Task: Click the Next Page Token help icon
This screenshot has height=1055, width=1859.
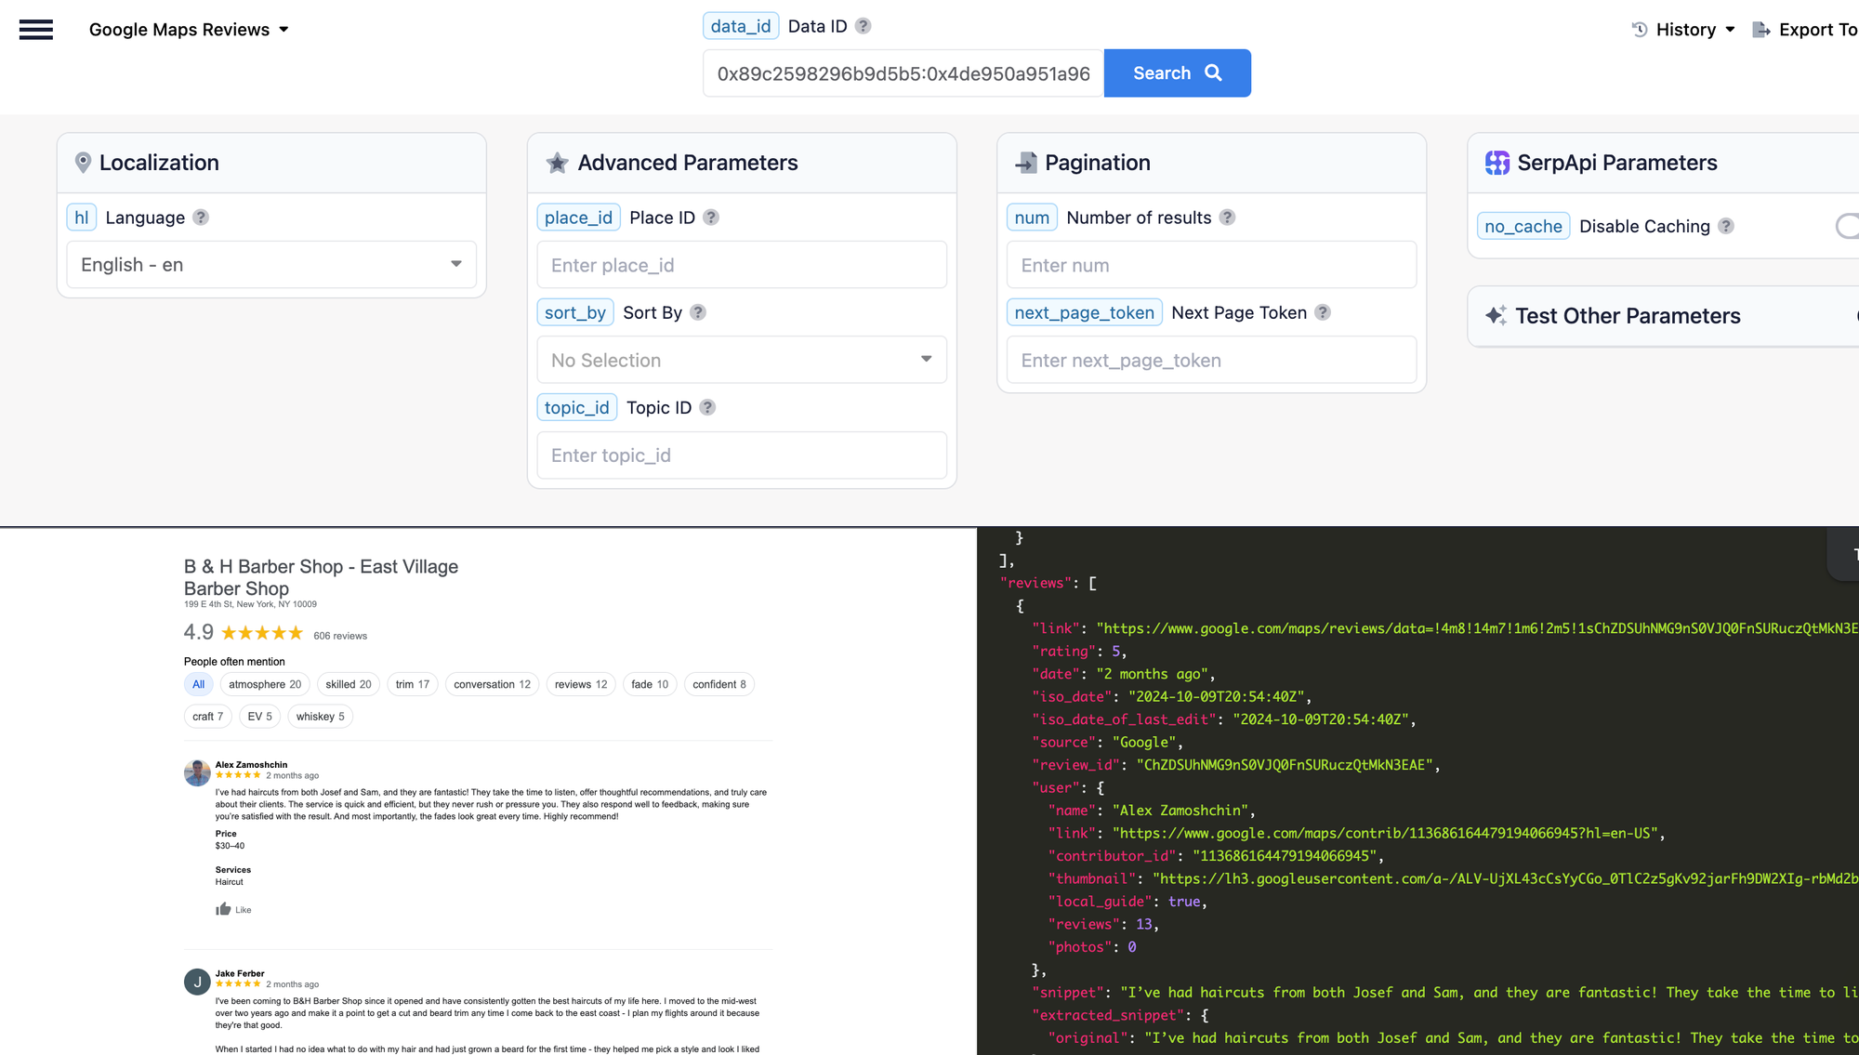Action: click(x=1323, y=312)
